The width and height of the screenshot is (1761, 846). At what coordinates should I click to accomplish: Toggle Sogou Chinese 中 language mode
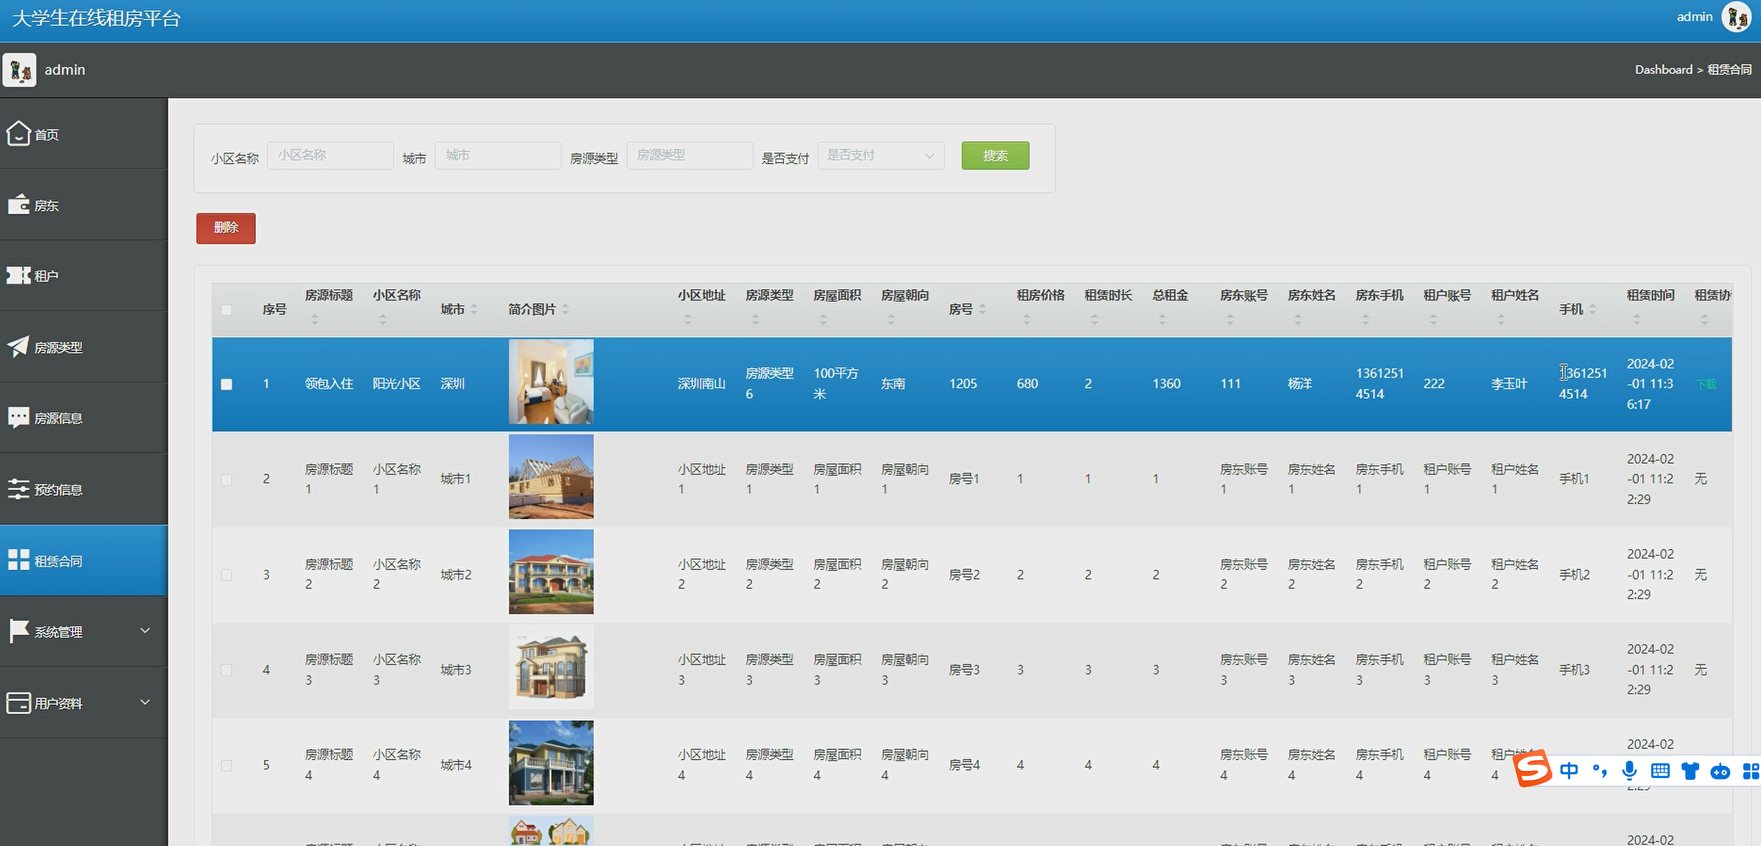point(1569,771)
